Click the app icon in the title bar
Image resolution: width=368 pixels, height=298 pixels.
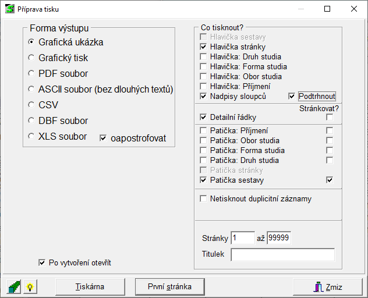click(x=10, y=9)
